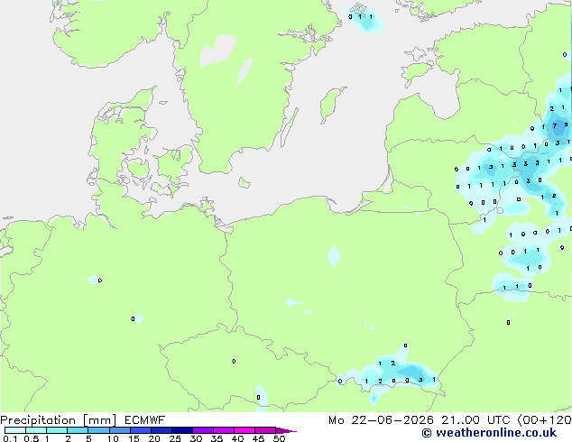Viewport: 572px width, 442px height.
Task: Click the '25' legend scale label
Action: point(175,438)
